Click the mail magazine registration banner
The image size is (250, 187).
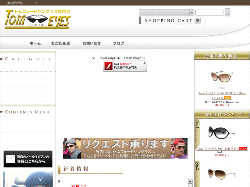tap(28, 159)
